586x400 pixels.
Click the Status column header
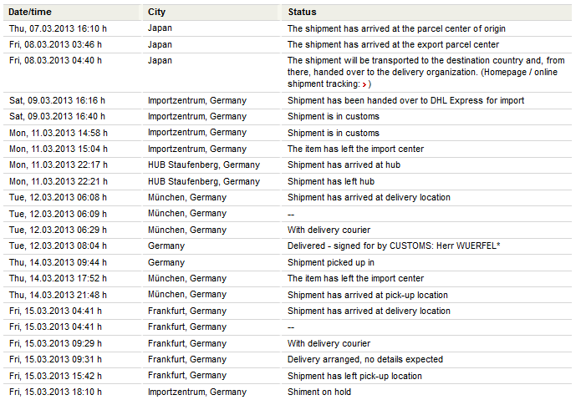click(x=302, y=12)
